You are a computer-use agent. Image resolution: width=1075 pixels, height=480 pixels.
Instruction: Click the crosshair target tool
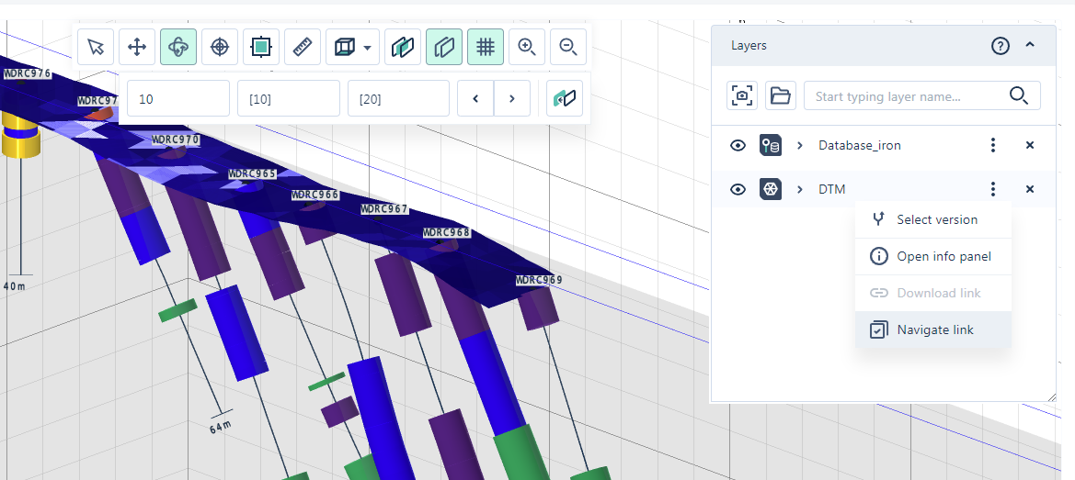[220, 47]
